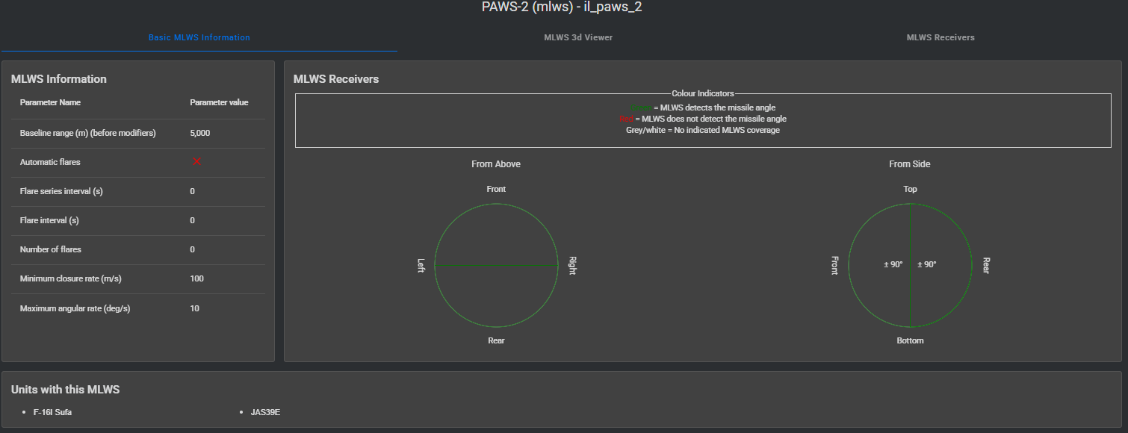
Task: Click the red X beside Automatic flares
Action: pyautogui.click(x=197, y=162)
